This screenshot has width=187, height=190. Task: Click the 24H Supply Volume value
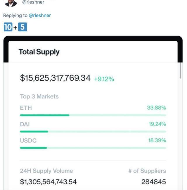click(48, 182)
